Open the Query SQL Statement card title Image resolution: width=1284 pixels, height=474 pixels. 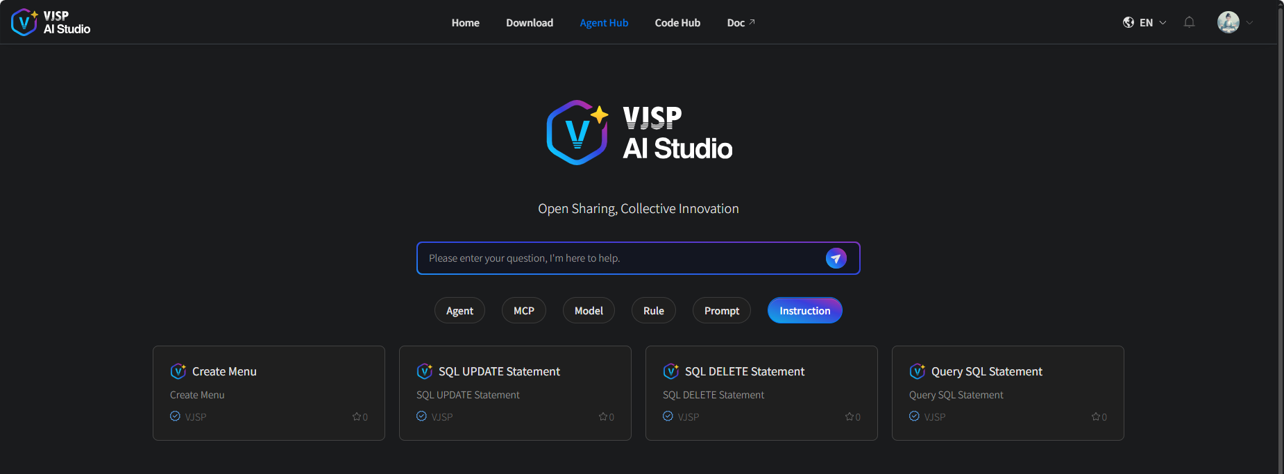click(x=986, y=371)
